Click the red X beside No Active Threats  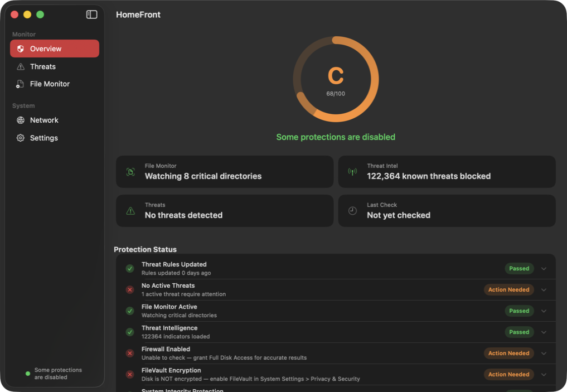pos(130,289)
